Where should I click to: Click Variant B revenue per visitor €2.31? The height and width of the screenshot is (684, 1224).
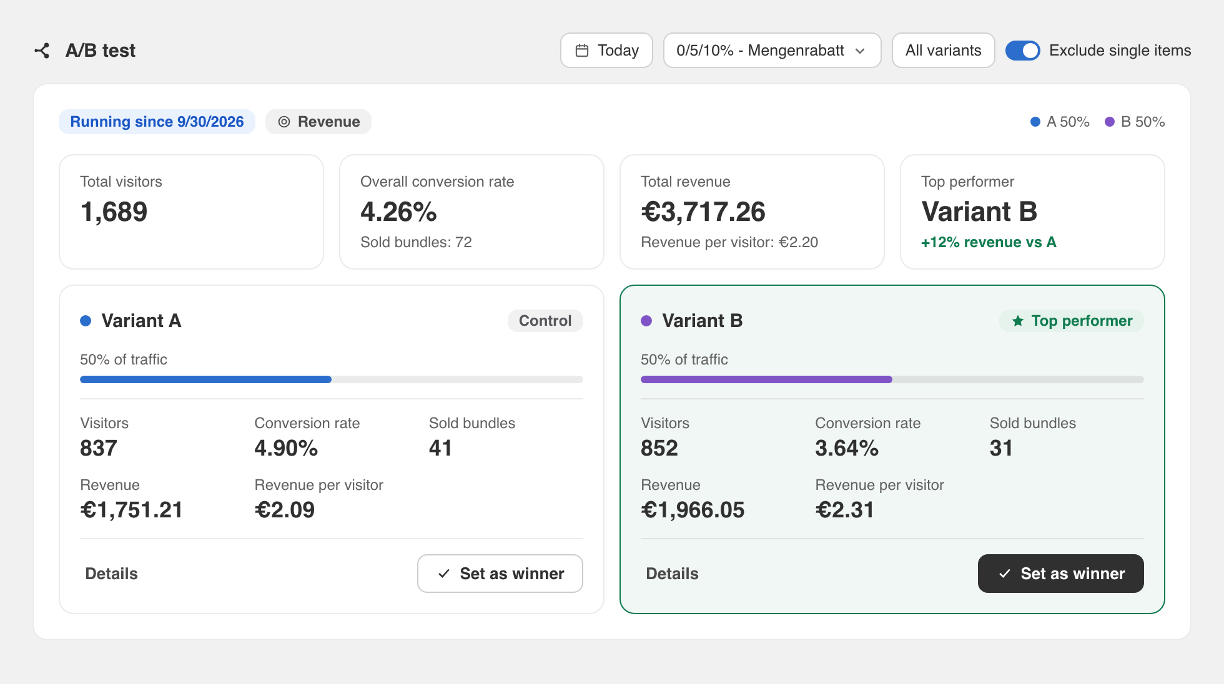pos(844,510)
